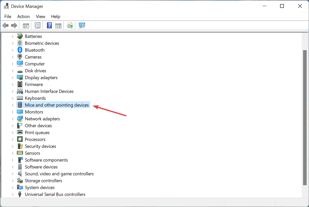This screenshot has width=309, height=207.
Task: Click the Cameras webcam icon
Action: pyautogui.click(x=20, y=57)
